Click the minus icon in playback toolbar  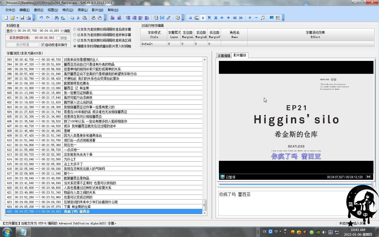(x=256, y=18)
